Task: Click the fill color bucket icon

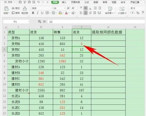Action: pyautogui.click(x=60, y=13)
